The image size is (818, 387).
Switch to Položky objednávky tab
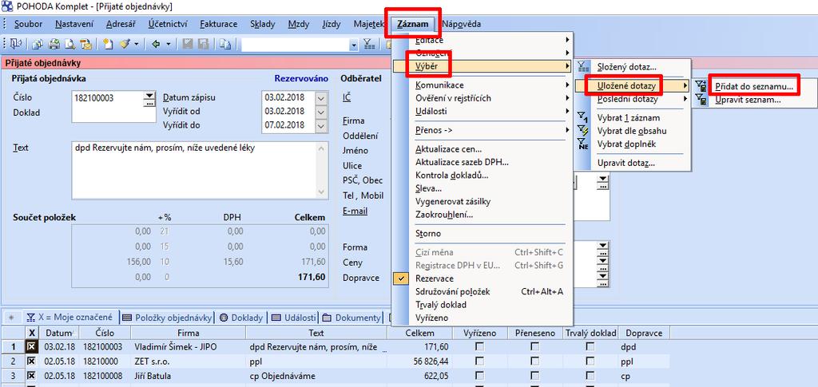pos(168,318)
